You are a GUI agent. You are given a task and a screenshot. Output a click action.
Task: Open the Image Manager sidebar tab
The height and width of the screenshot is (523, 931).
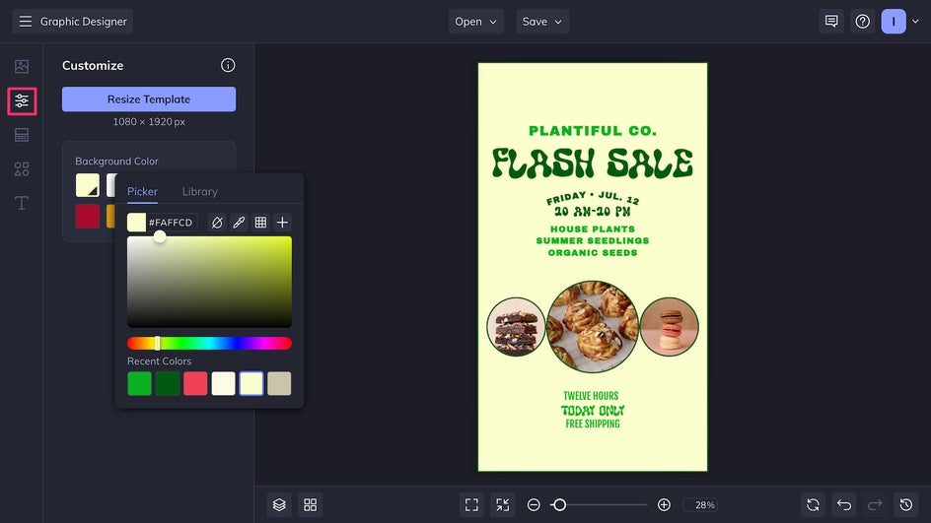22,66
